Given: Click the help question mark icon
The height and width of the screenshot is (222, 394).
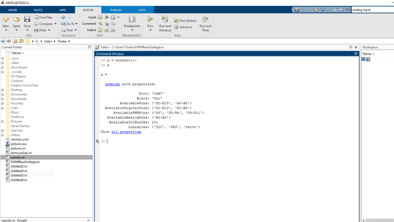Looking at the screenshot, I should pos(341,10).
